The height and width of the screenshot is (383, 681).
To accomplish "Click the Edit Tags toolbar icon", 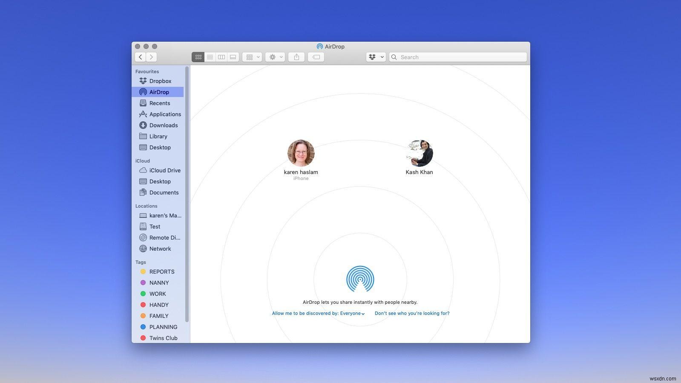I will click(316, 57).
